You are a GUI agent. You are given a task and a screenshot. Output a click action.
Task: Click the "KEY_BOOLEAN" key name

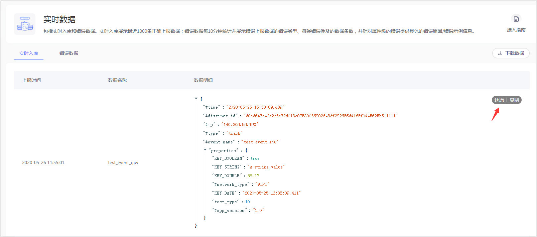(228, 158)
